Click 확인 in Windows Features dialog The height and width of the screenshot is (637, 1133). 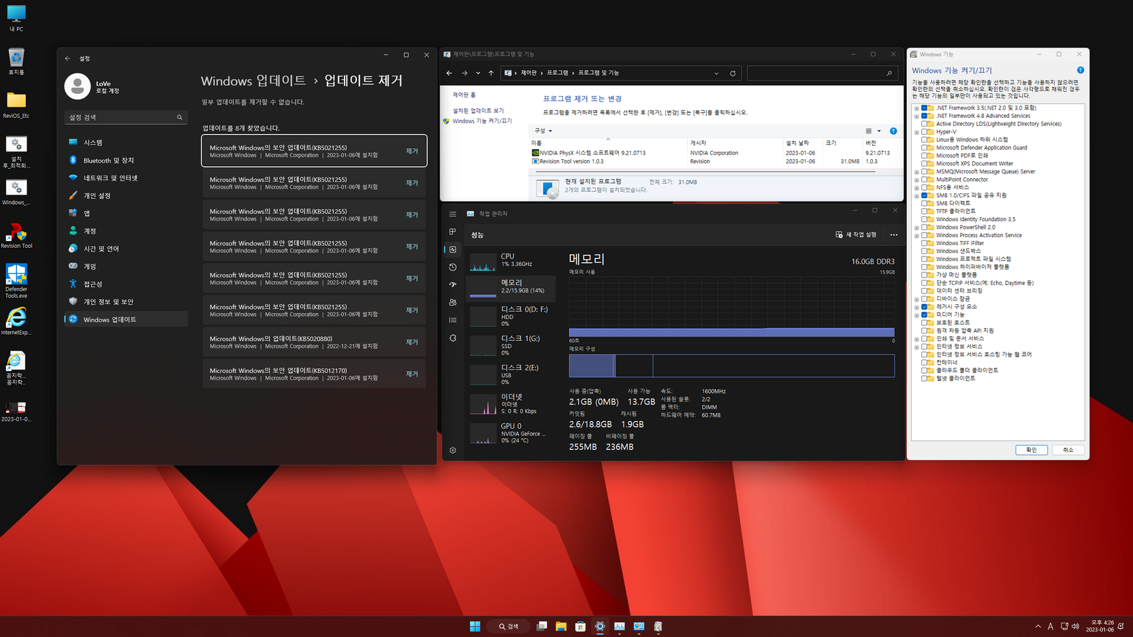click(x=1032, y=450)
